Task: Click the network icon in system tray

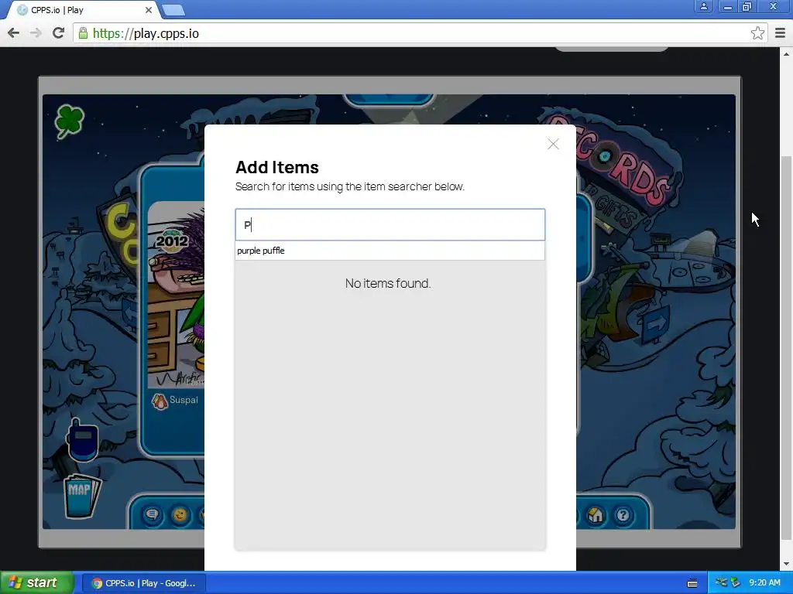Action: tap(723, 582)
